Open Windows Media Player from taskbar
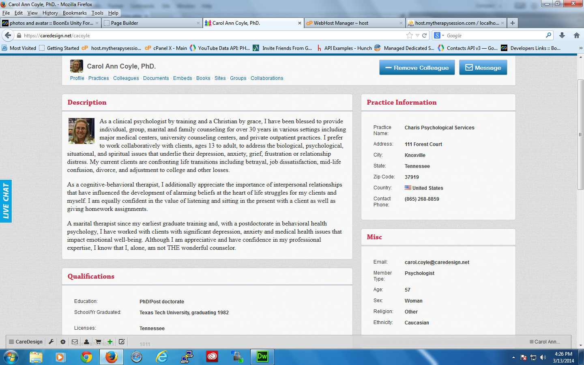 60,357
